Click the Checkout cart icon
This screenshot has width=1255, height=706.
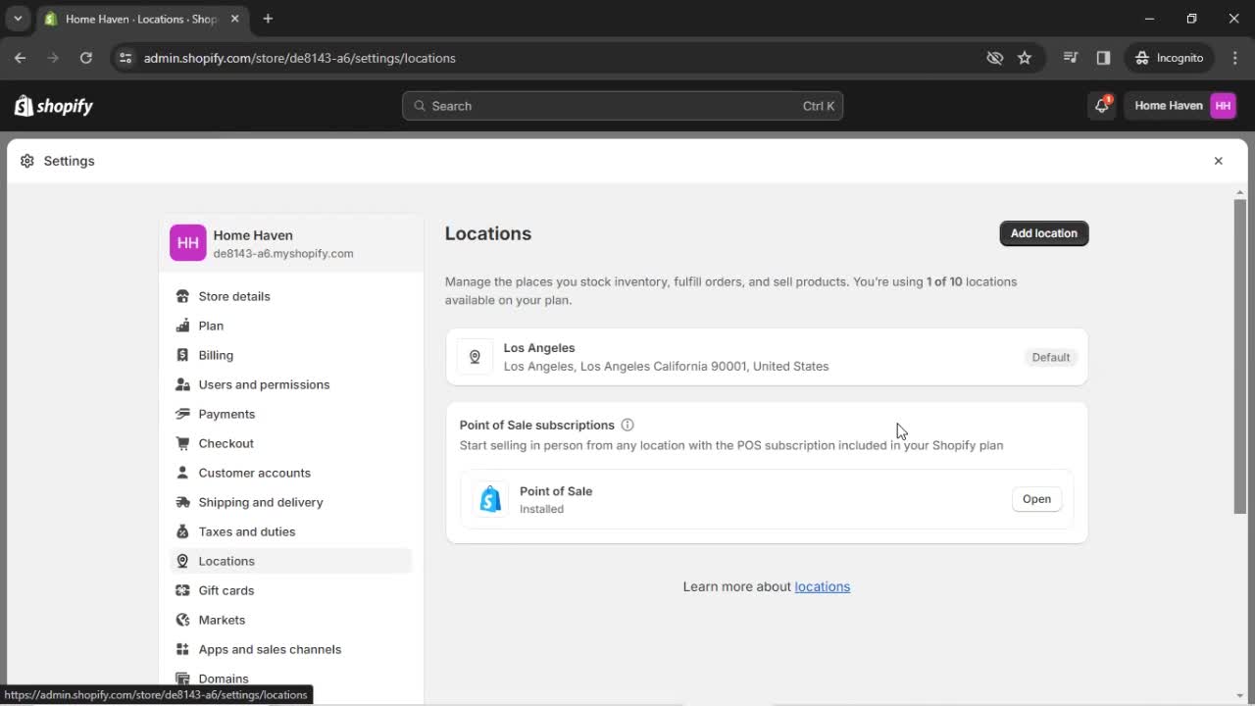(x=182, y=443)
